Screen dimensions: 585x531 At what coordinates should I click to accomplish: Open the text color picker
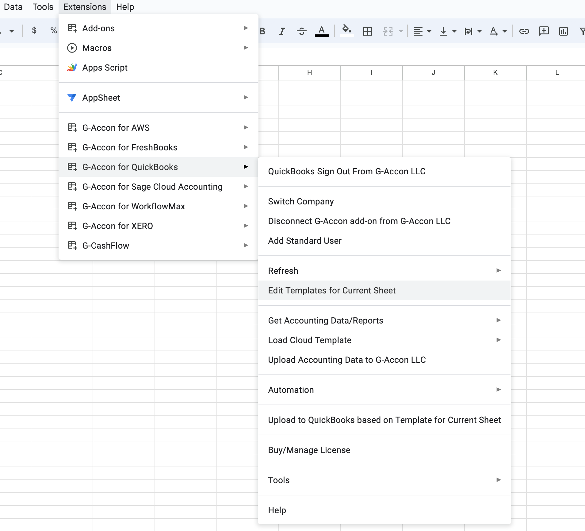click(x=322, y=31)
